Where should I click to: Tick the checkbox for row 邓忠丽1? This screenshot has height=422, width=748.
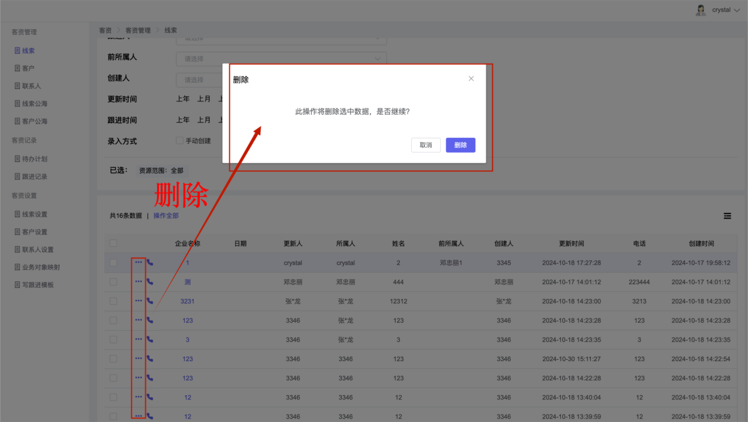coord(113,263)
